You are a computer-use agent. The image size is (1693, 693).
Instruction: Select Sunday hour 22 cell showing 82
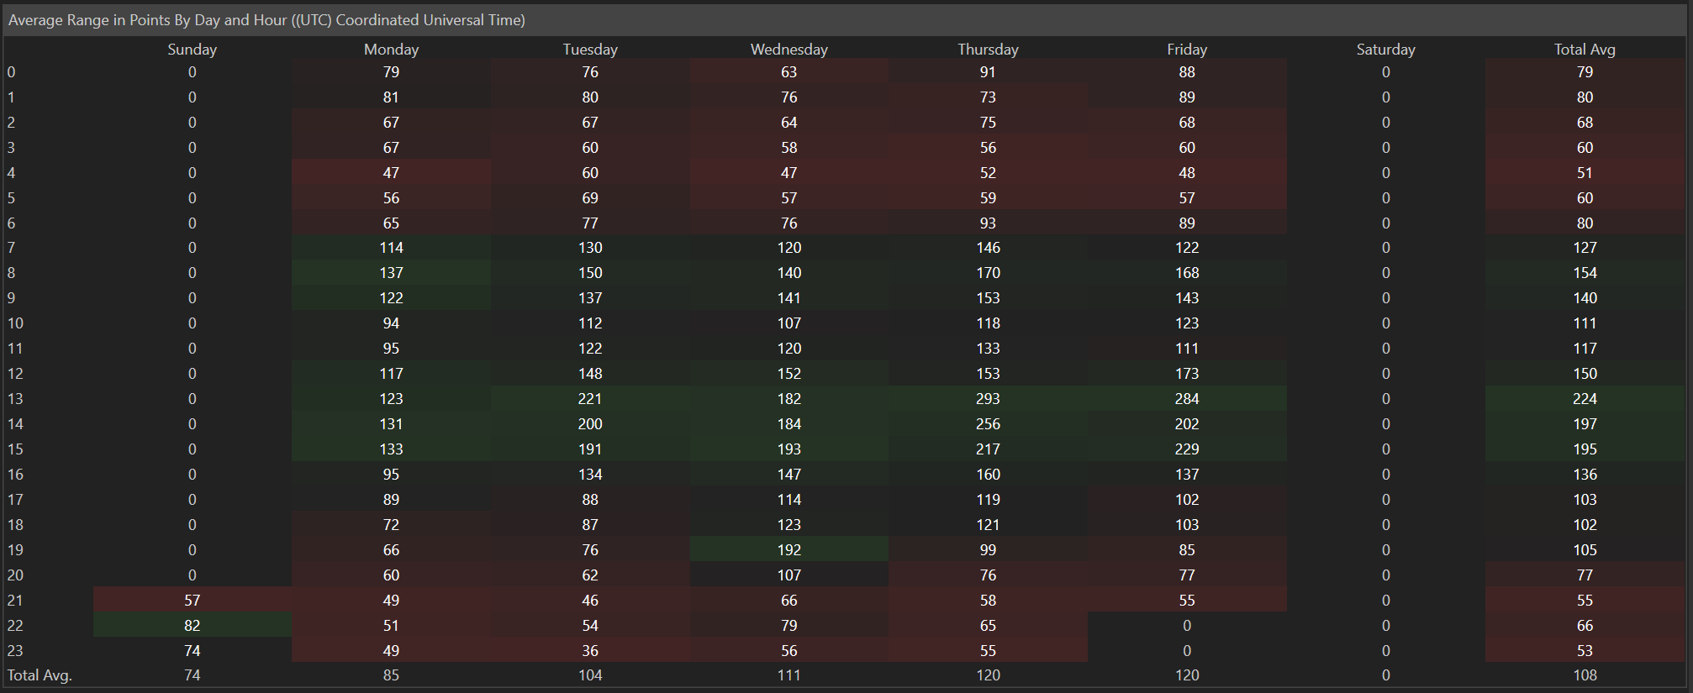[x=192, y=626]
